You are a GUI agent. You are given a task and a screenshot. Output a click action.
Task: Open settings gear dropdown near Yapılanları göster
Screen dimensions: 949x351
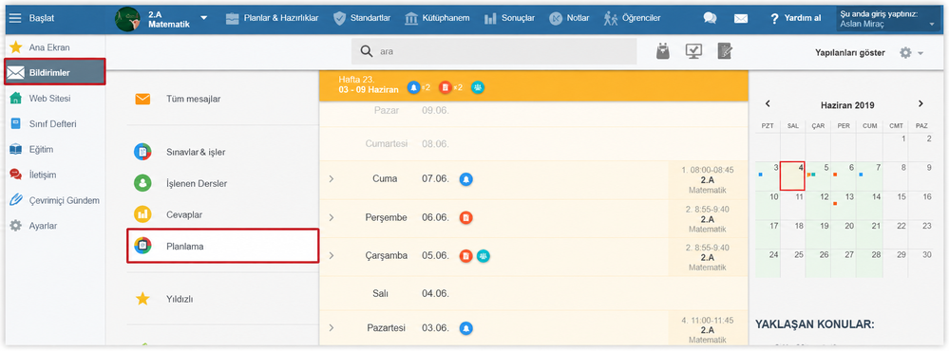[911, 53]
